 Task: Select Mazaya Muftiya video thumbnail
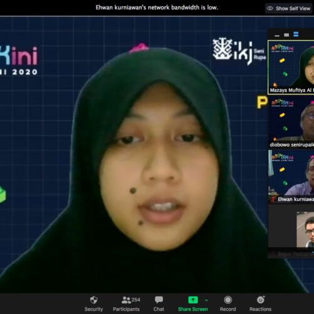point(291,67)
